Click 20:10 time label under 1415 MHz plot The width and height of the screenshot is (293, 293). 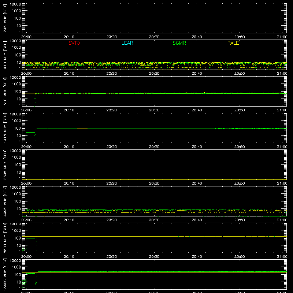(x=69, y=147)
